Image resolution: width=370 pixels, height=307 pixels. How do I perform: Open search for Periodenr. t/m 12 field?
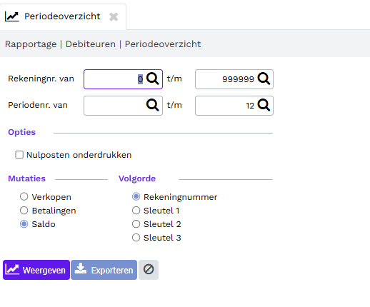(264, 105)
